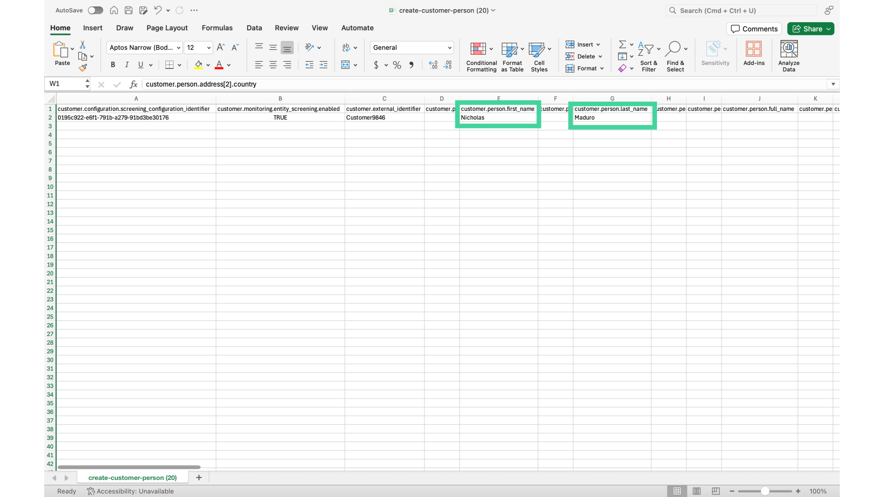Image resolution: width=884 pixels, height=497 pixels.
Task: Apply percent style format
Action: 397,65
